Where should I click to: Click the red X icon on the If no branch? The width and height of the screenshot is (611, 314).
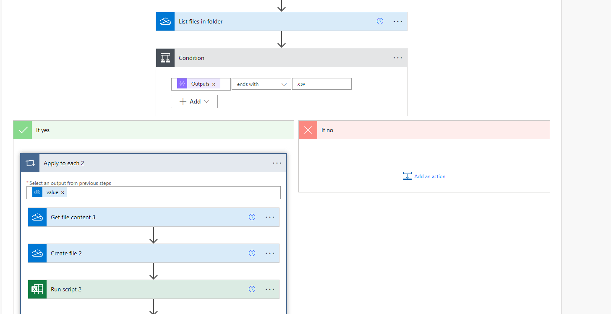coord(308,130)
